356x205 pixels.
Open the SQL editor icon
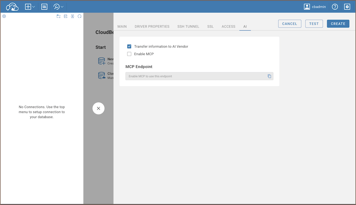44,7
